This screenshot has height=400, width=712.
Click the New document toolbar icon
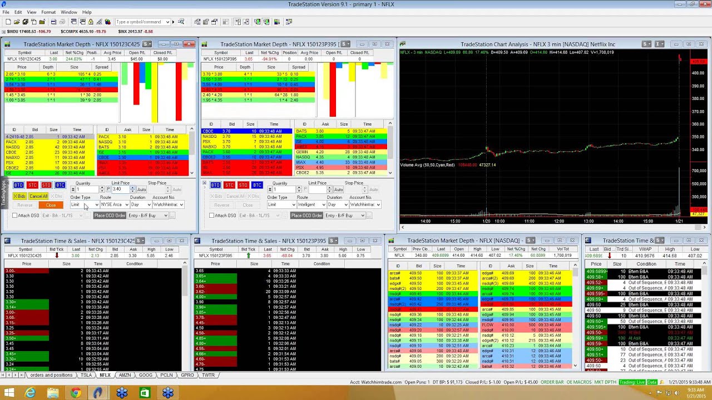click(8, 22)
